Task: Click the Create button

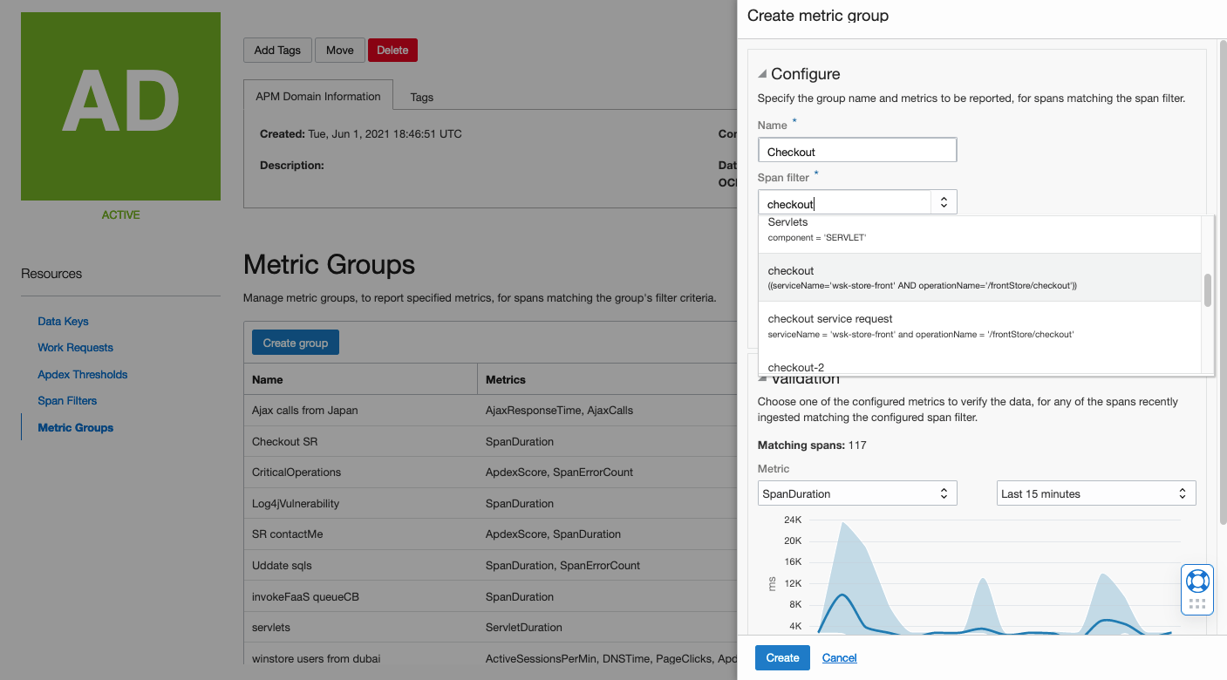Action: pos(781,657)
